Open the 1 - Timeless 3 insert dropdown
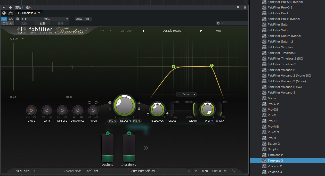This screenshot has height=176, width=325. pos(29,13)
